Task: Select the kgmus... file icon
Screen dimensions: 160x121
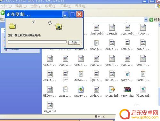Action: [x=96, y=74]
